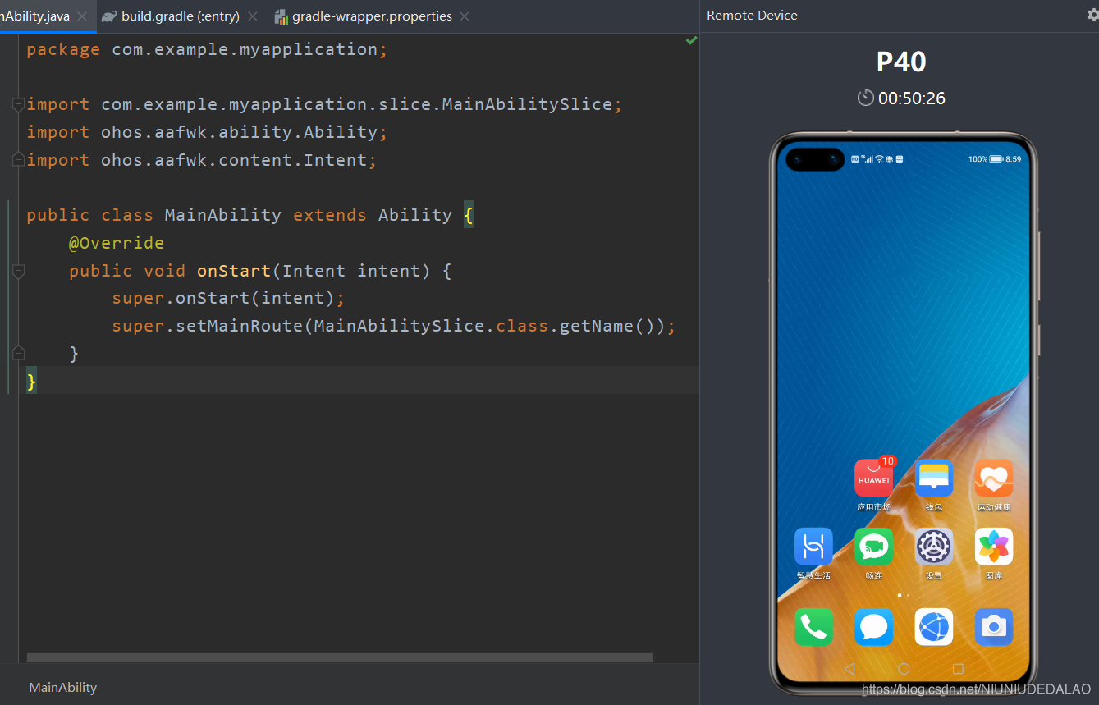This screenshot has height=705, width=1099.
Task: Open the MeeTime green video app
Action: (x=873, y=547)
